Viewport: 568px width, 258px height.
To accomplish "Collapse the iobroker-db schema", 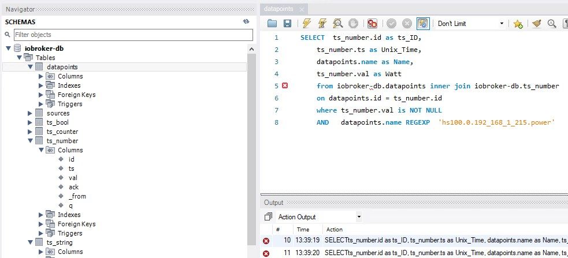I will pyautogui.click(x=8, y=48).
